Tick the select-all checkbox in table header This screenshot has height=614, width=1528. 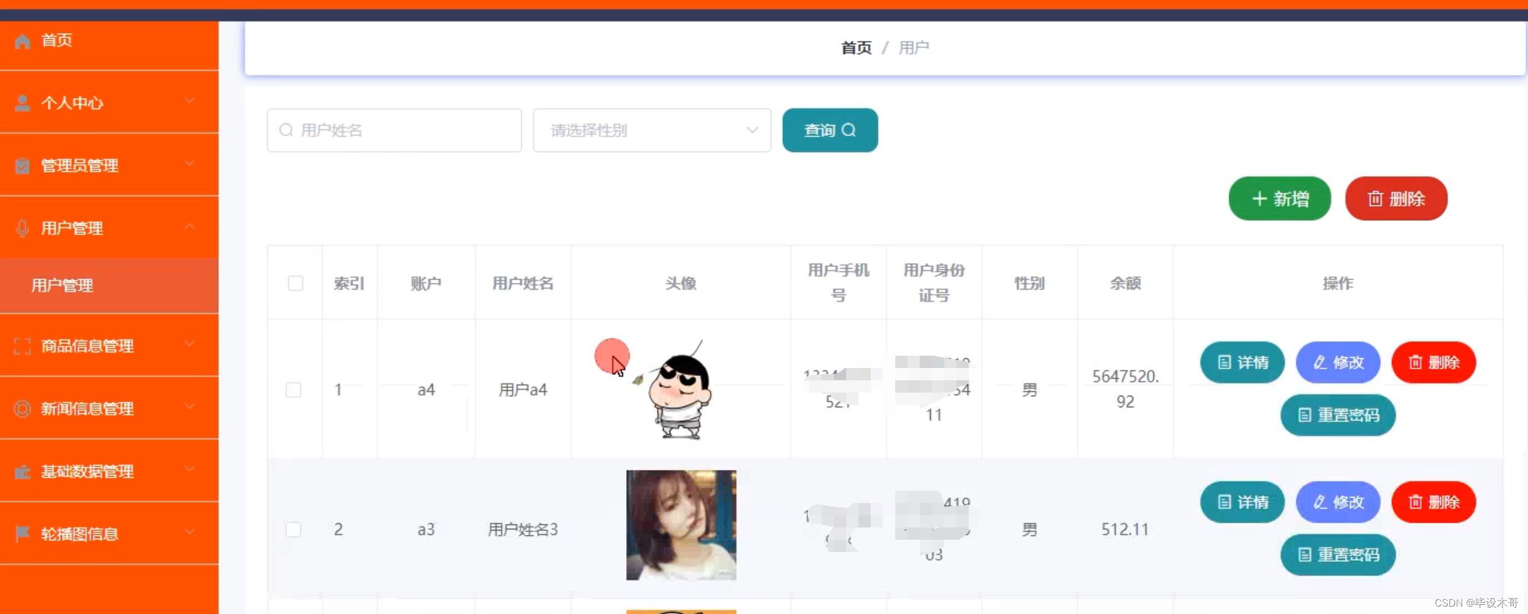pos(296,283)
